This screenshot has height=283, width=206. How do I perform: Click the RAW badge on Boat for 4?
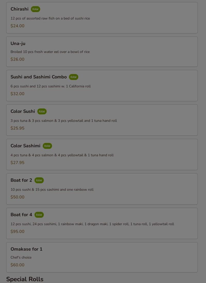(39, 215)
